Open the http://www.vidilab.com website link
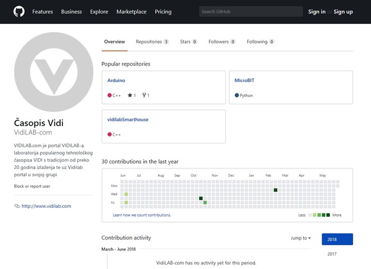This screenshot has height=269, width=371. point(46,206)
